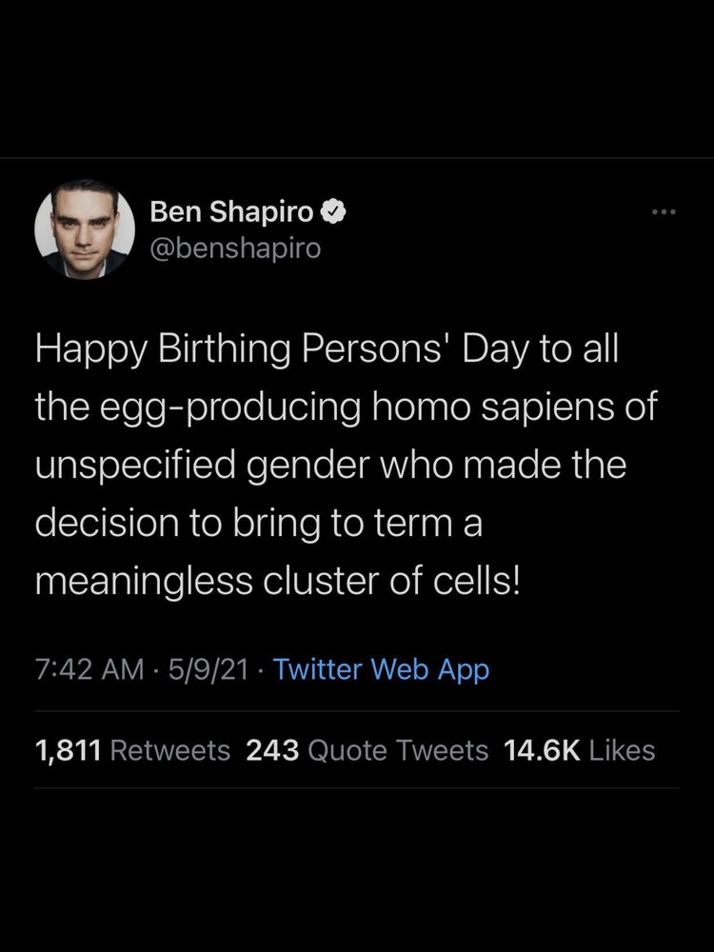Click the 1,811 retweet count number
The height and width of the screenshot is (952, 714).
click(69, 750)
